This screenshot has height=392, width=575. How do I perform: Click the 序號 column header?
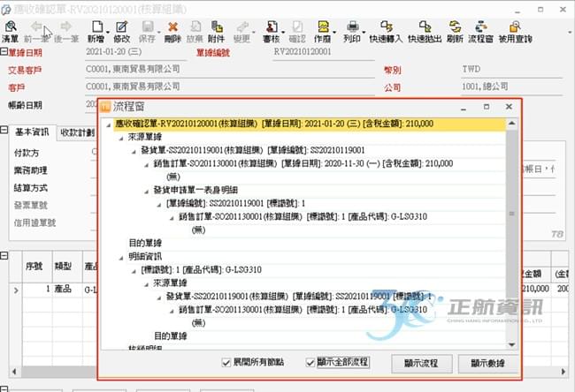click(37, 267)
